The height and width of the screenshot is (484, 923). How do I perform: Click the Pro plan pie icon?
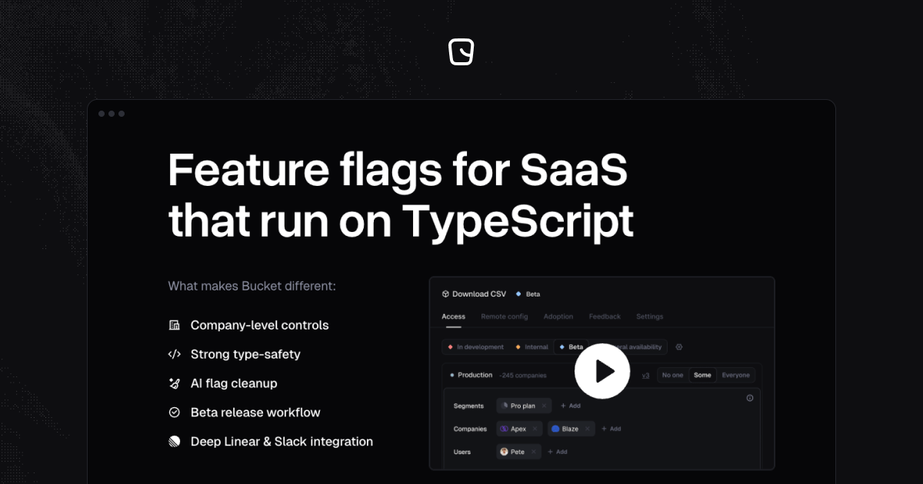[x=505, y=406]
